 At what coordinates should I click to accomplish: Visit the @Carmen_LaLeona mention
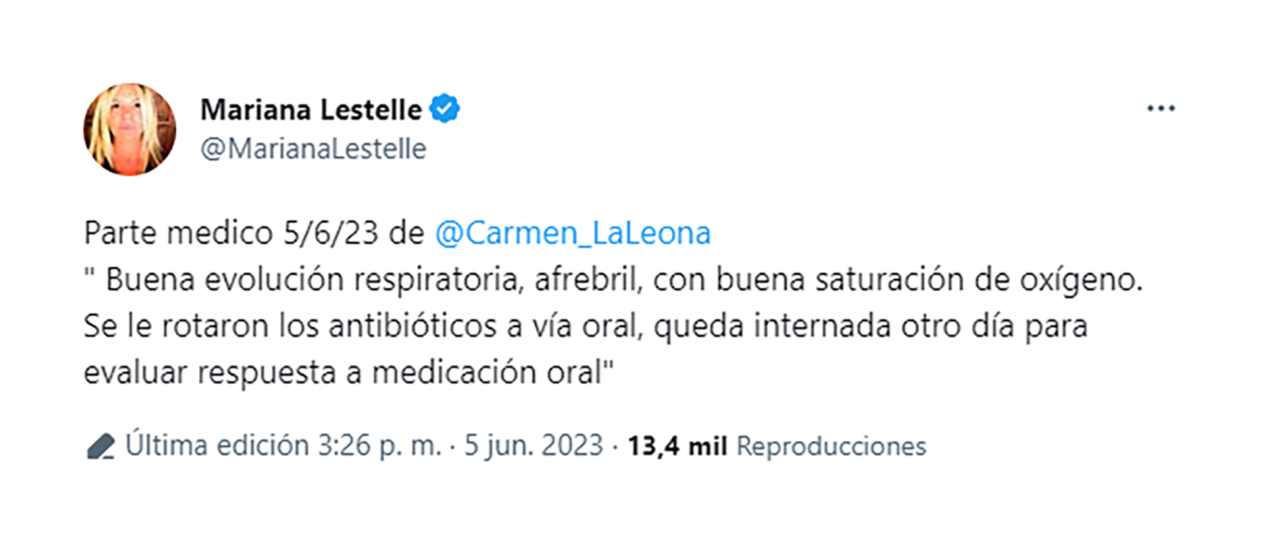(x=573, y=233)
